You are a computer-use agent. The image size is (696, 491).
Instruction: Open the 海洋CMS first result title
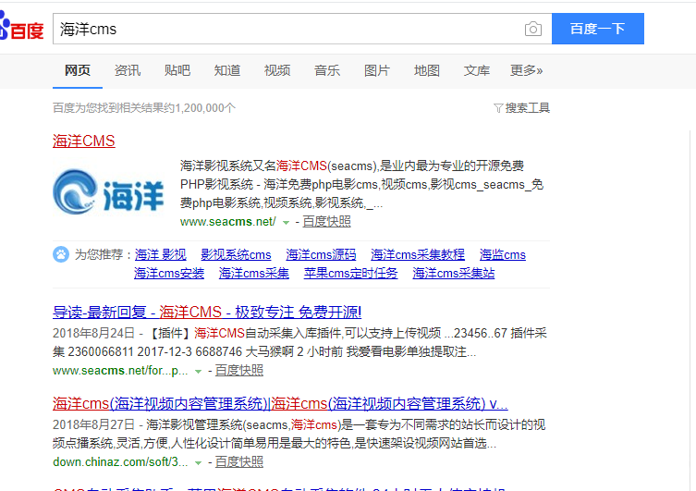pyautogui.click(x=84, y=141)
